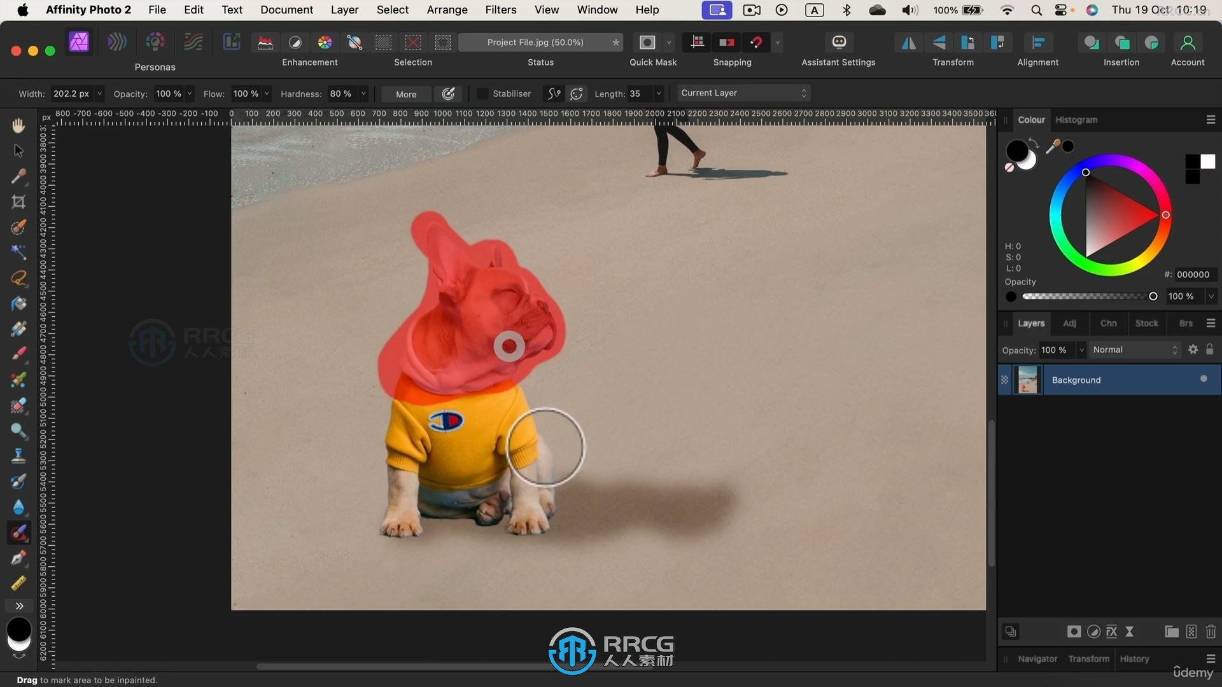Image resolution: width=1222 pixels, height=687 pixels.
Task: Open the Arrange menu
Action: 447,10
